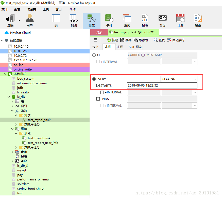Image resolution: width=222 pixels, height=198 pixels.
Task: Collapse the 函数 node
Action: pos(12,111)
